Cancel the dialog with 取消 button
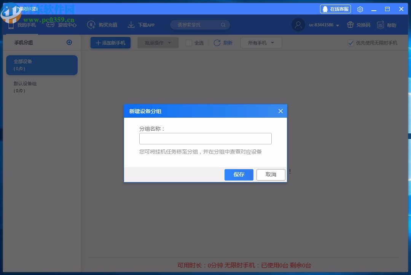411x275 pixels. (x=271, y=174)
